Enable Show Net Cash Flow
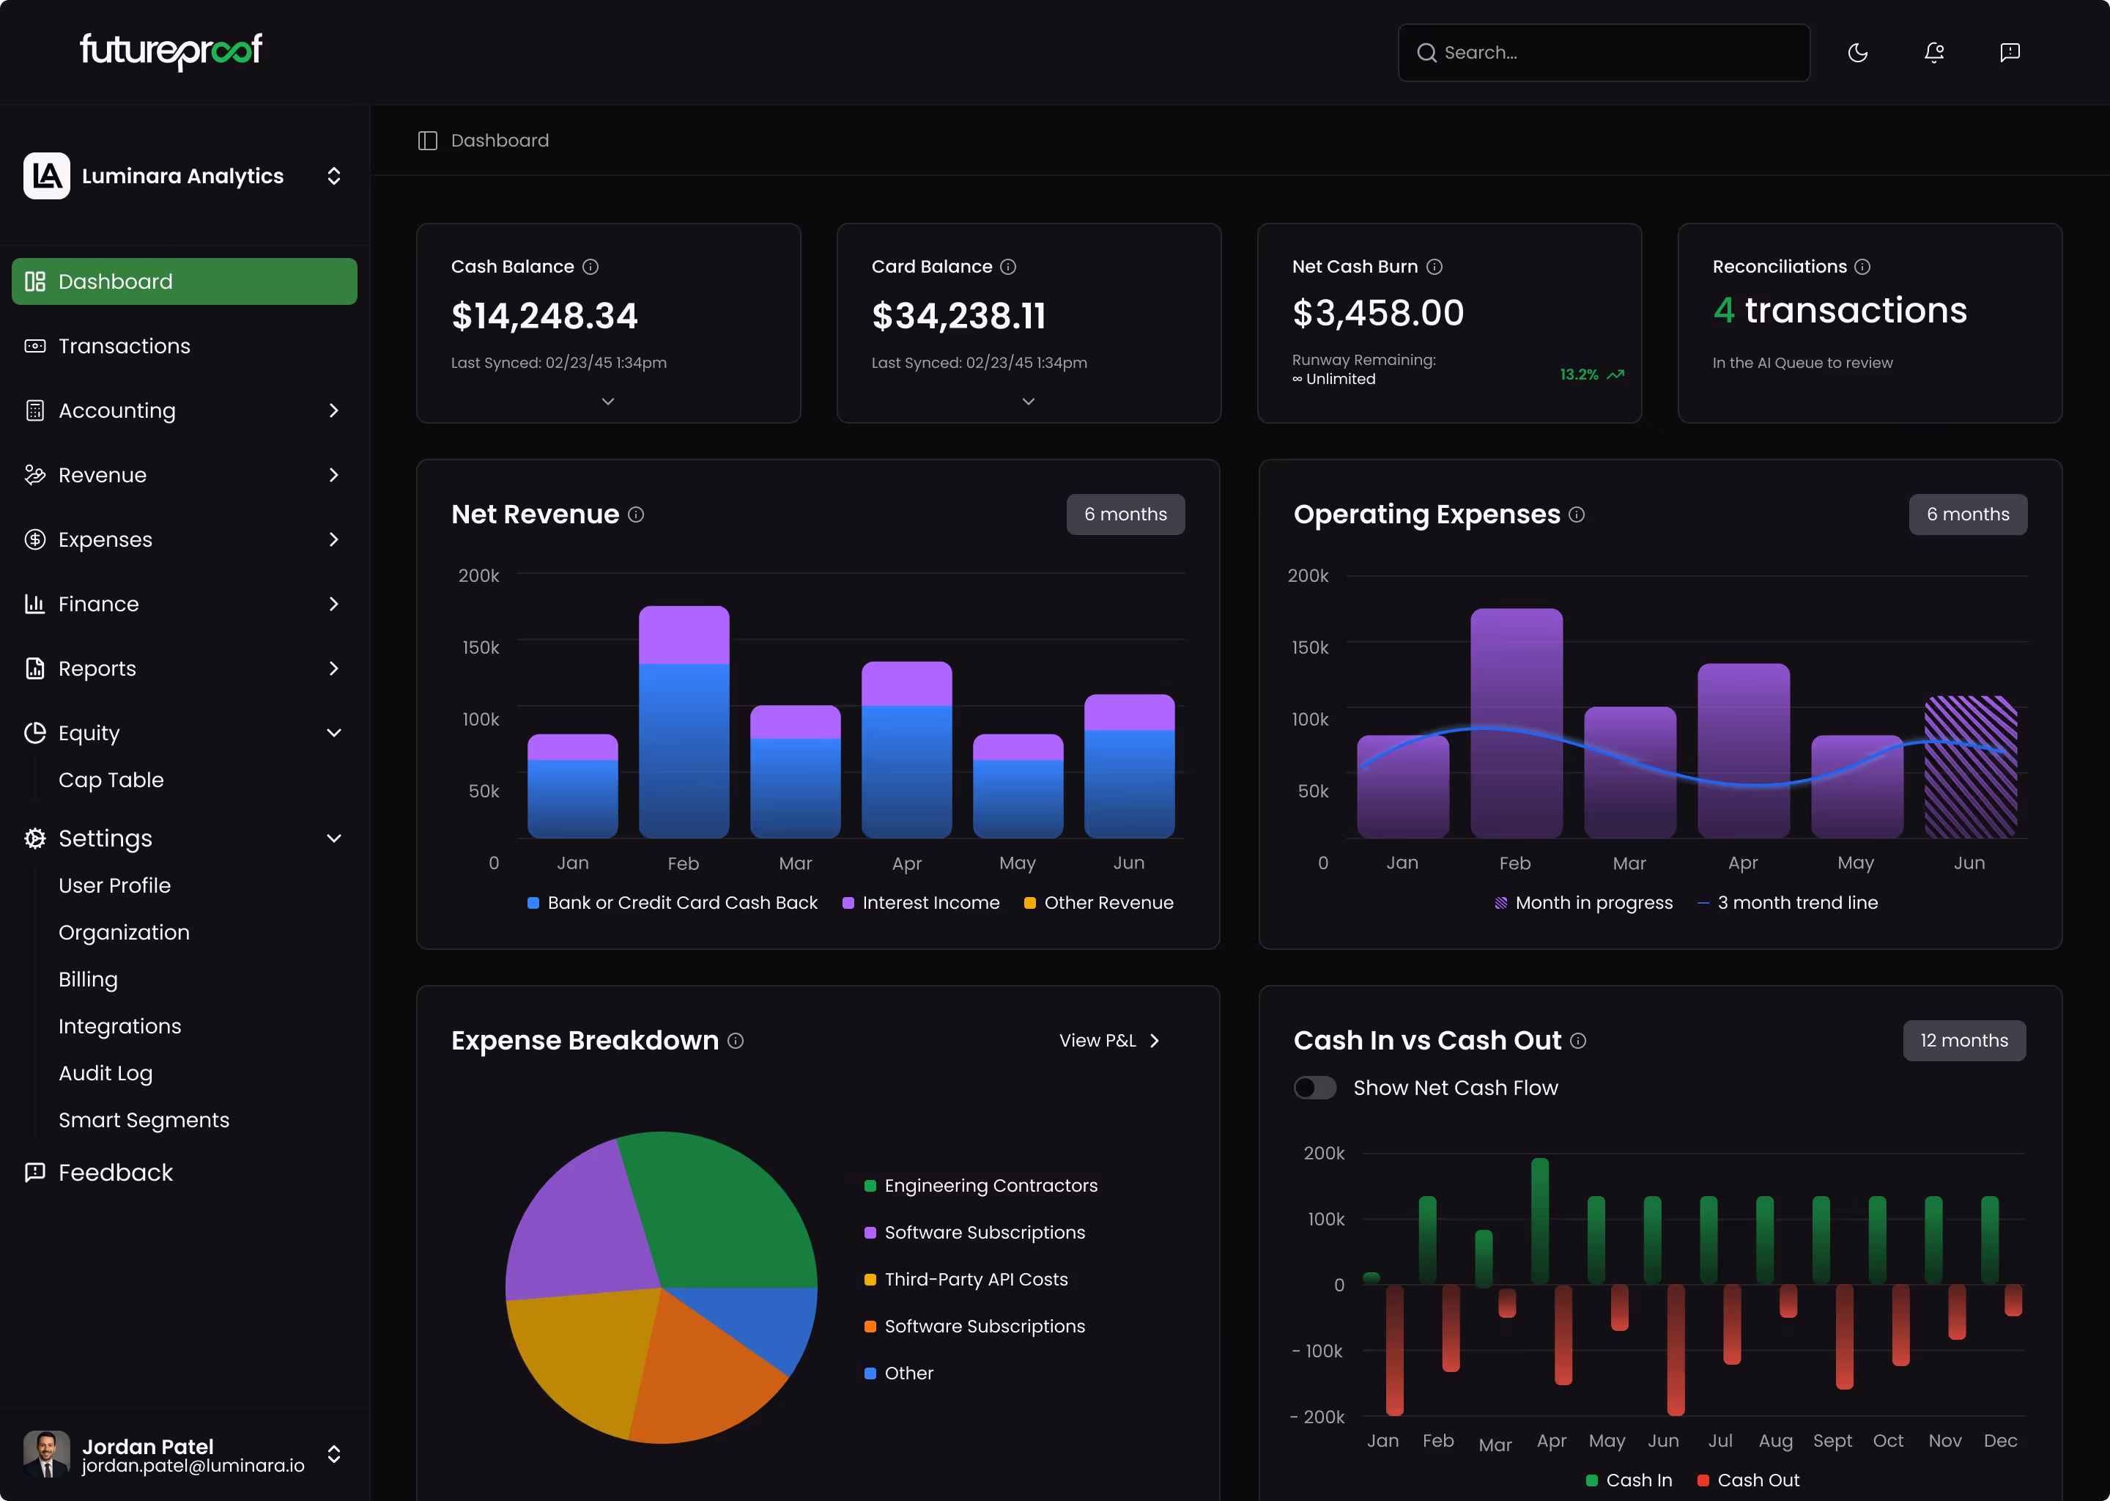 pyautogui.click(x=1316, y=1087)
